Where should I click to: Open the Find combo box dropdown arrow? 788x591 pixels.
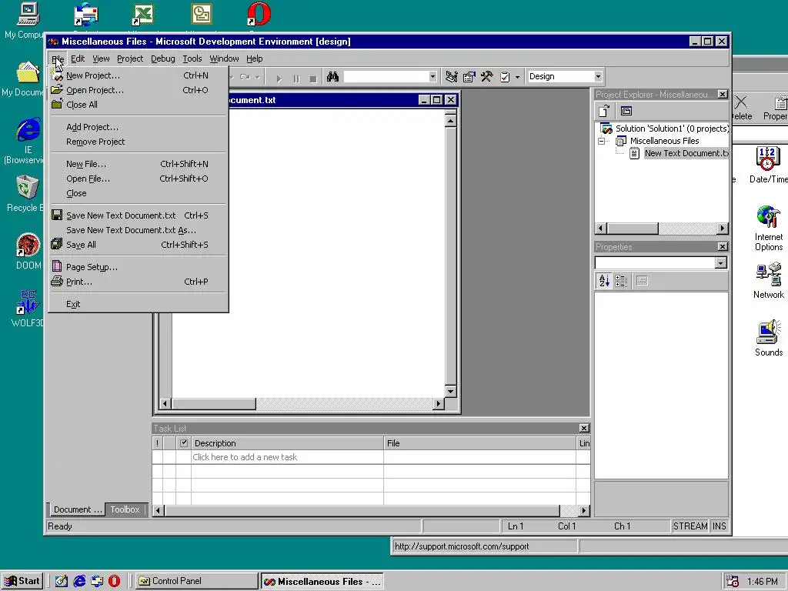click(432, 77)
